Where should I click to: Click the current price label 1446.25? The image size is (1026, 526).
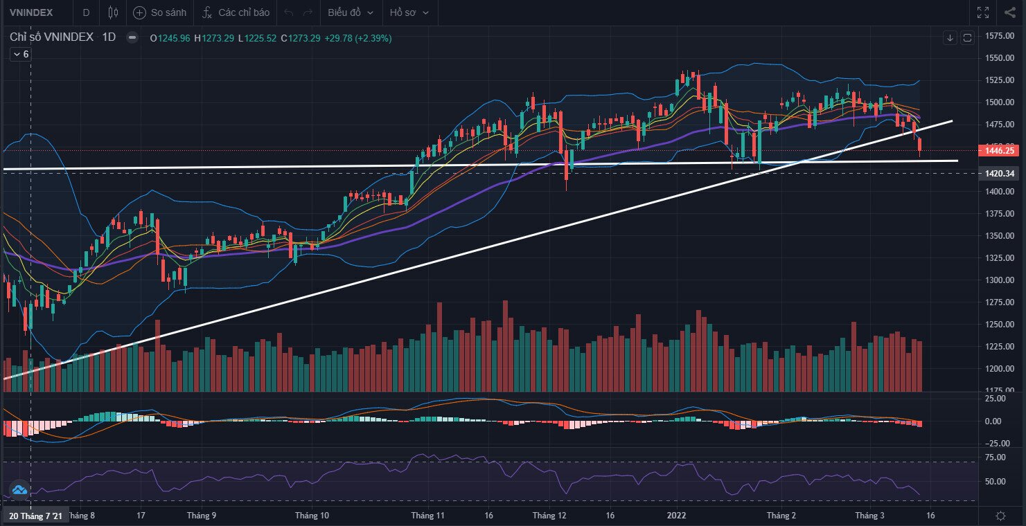(1000, 150)
